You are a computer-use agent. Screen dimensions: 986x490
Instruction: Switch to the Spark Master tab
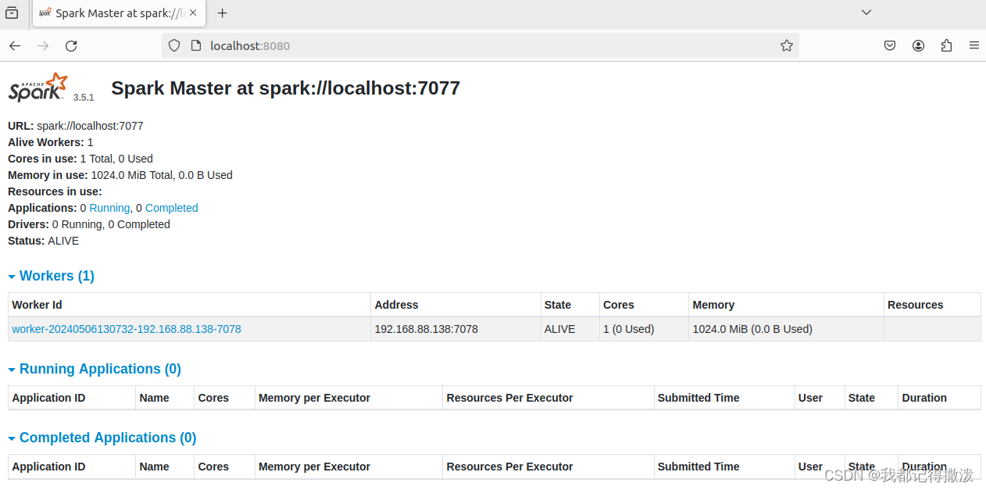click(116, 13)
